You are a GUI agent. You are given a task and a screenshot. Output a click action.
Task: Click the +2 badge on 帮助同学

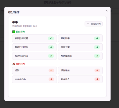coord(97,38)
